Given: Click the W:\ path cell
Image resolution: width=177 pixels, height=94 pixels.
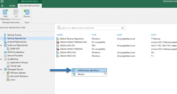Looking at the screenshot, I should [x=153, y=52].
